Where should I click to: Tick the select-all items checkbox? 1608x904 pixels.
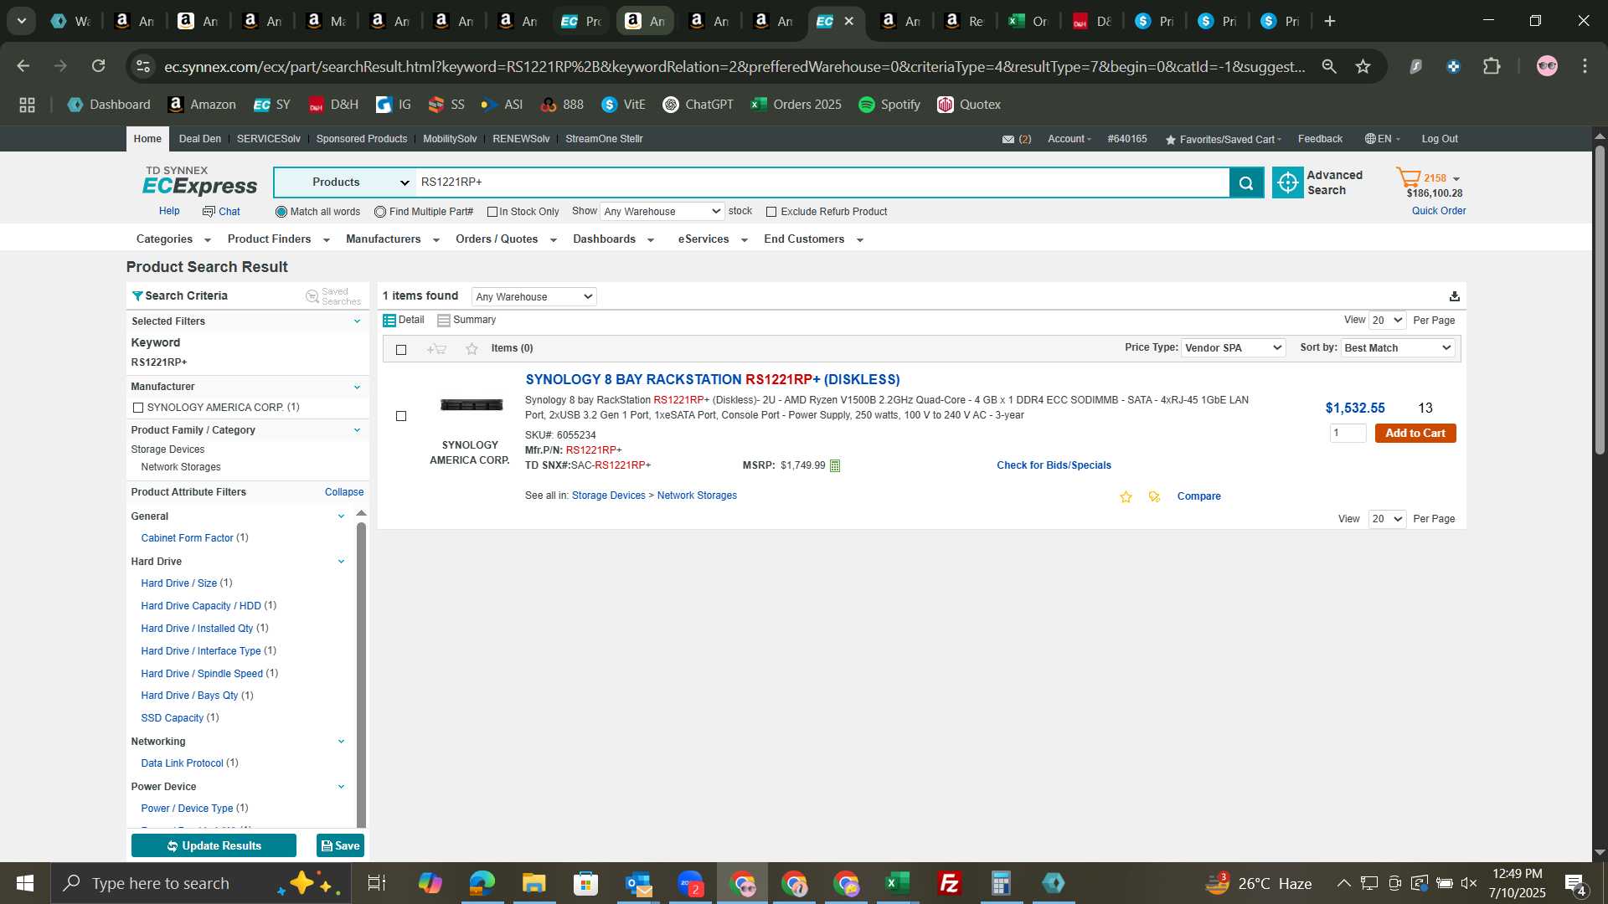(x=401, y=350)
